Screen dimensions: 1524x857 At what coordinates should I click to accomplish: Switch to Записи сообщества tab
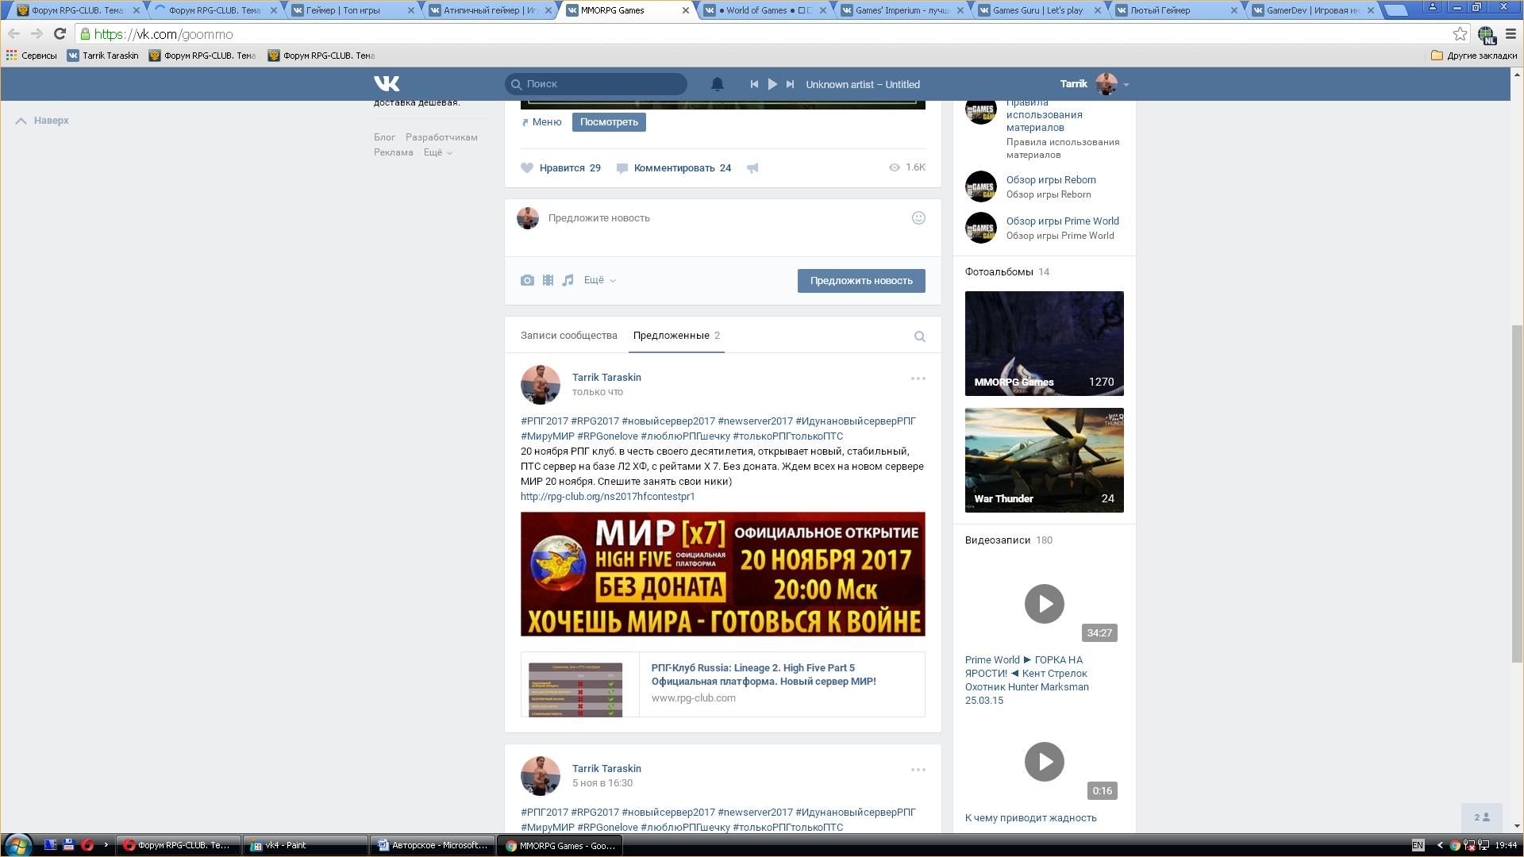coord(568,336)
